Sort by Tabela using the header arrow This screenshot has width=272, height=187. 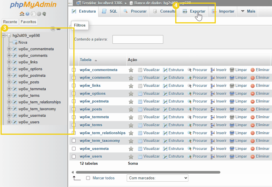click(x=96, y=60)
